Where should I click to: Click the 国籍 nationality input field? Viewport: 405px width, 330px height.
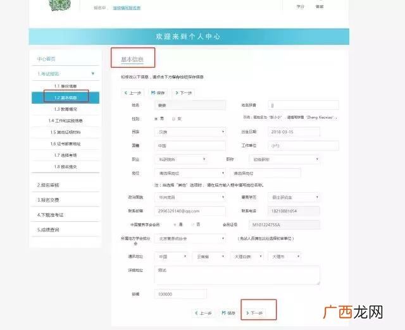tap(190, 146)
